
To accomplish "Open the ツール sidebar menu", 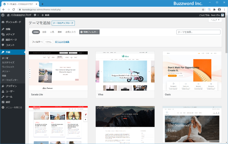I will (9, 97).
